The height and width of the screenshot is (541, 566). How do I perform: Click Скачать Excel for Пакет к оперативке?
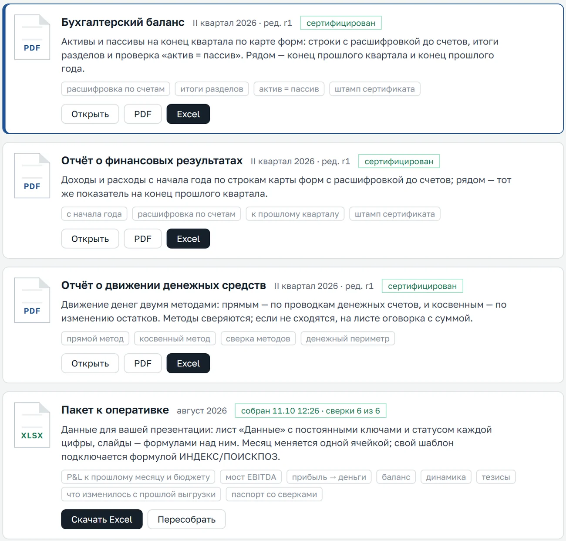(102, 519)
